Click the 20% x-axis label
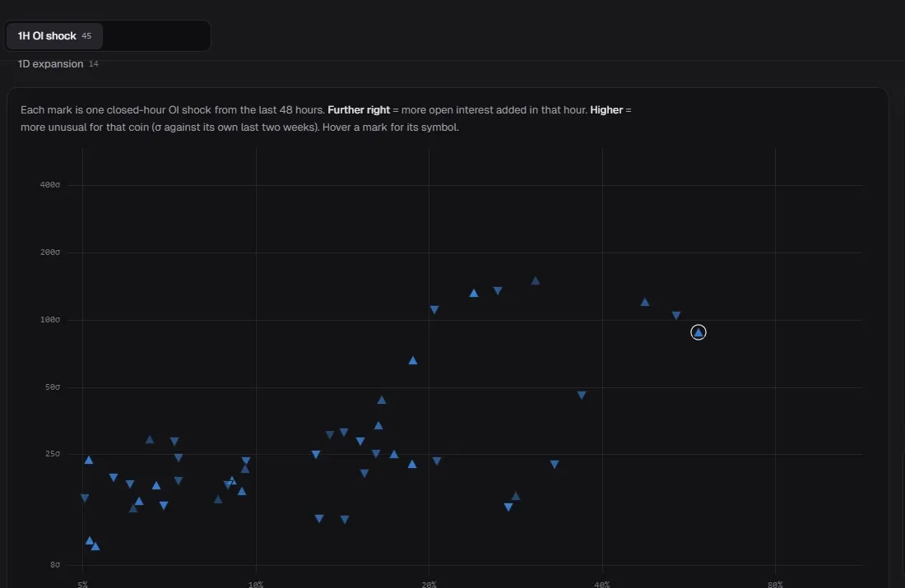This screenshot has height=588, width=905. (x=429, y=585)
